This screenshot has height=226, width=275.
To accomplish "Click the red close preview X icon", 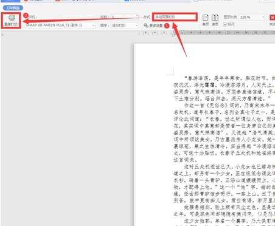I will pos(272,18).
